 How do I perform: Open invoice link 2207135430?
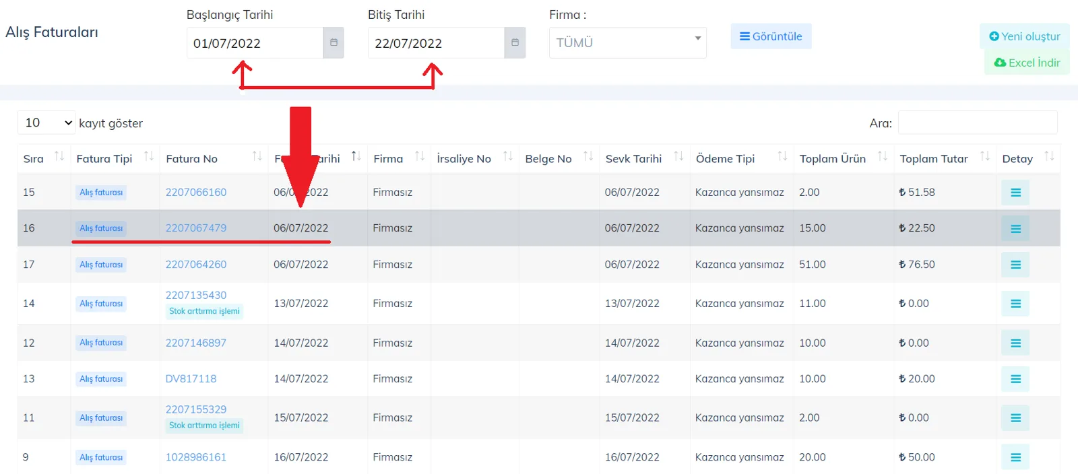[x=196, y=295]
